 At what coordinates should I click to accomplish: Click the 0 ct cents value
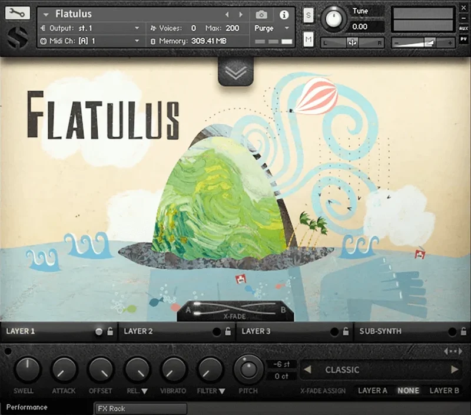[x=281, y=376]
